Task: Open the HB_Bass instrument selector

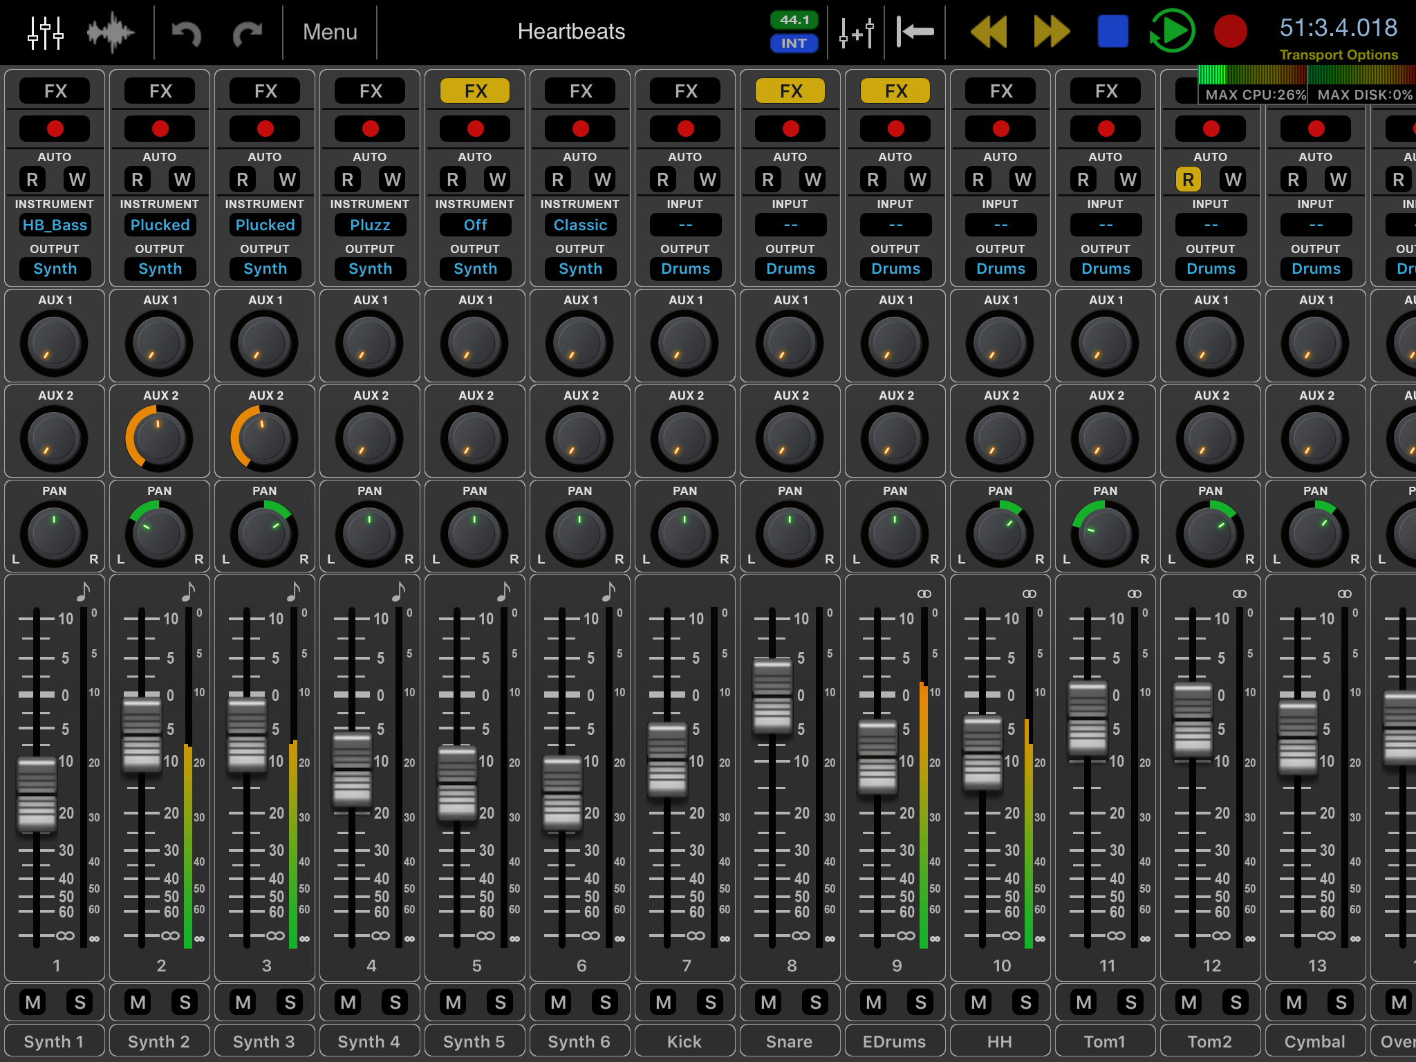Action: [x=55, y=225]
